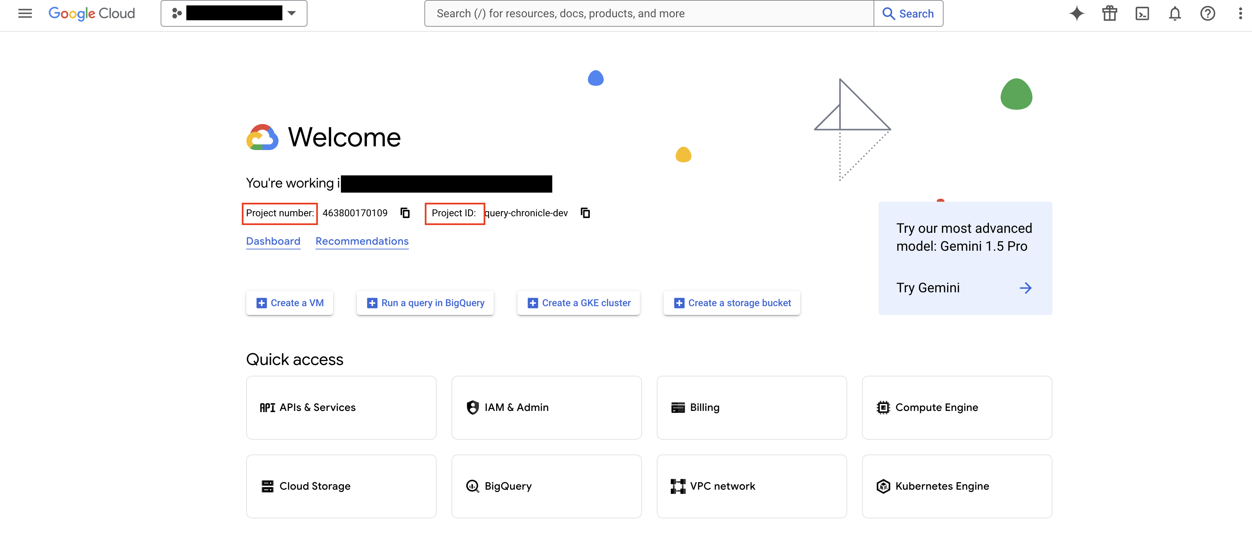The image size is (1252, 540).
Task: Click Create a VM button
Action: coord(290,303)
